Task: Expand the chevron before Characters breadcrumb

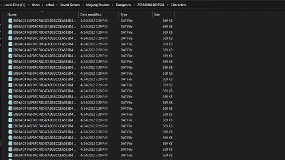Action: click(167, 5)
